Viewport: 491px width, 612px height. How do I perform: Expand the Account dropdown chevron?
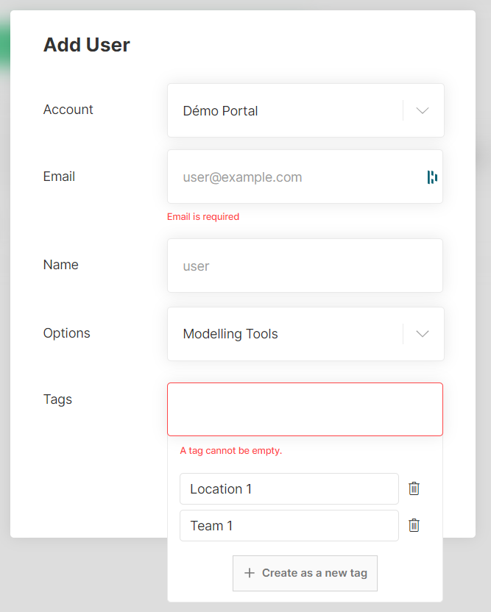(x=423, y=110)
